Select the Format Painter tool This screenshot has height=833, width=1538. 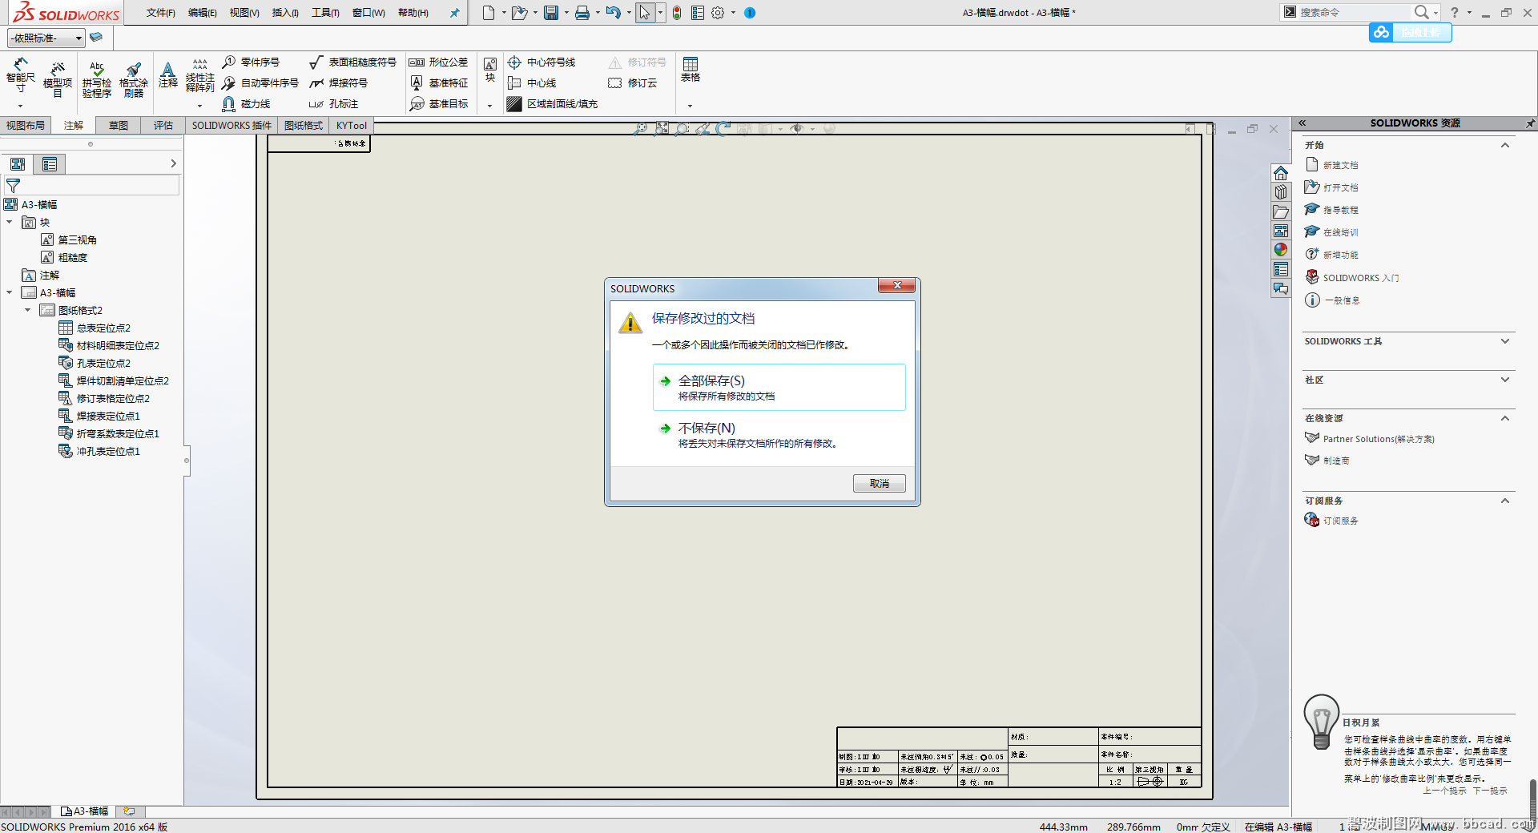tap(134, 79)
